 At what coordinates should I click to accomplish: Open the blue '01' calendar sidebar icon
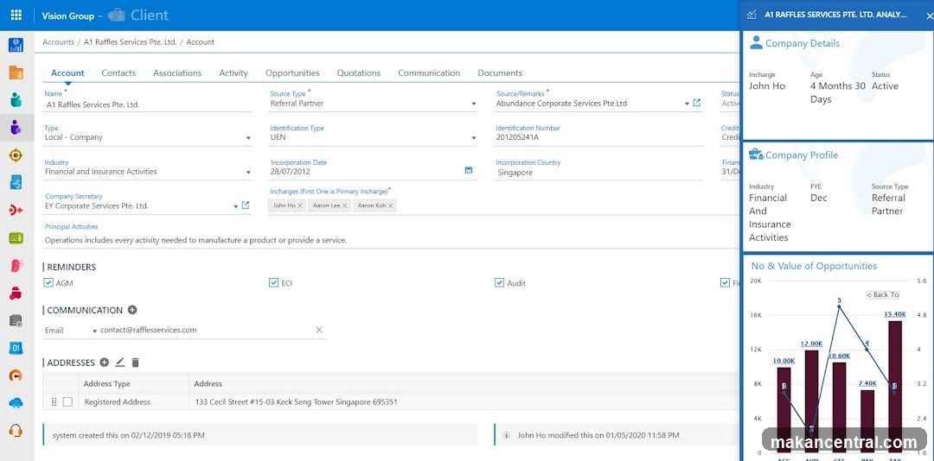coord(16,348)
